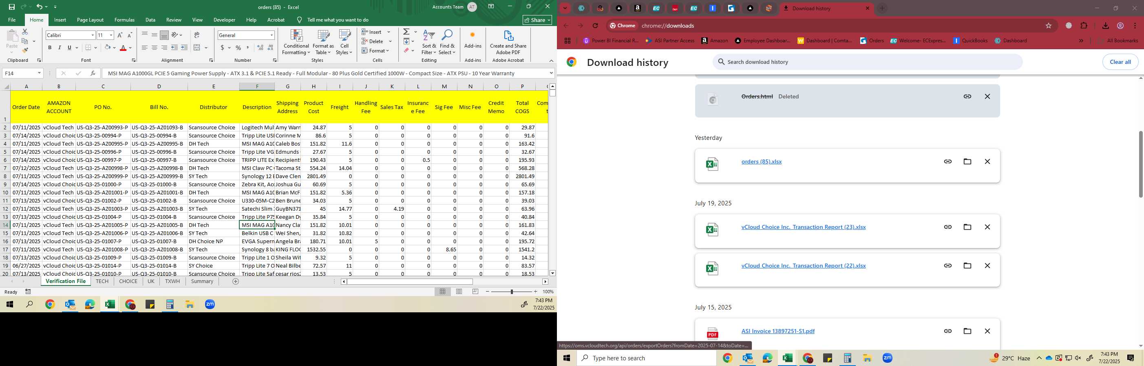
Task: Open Transaction Report (23).xlsx link
Action: coord(804,227)
